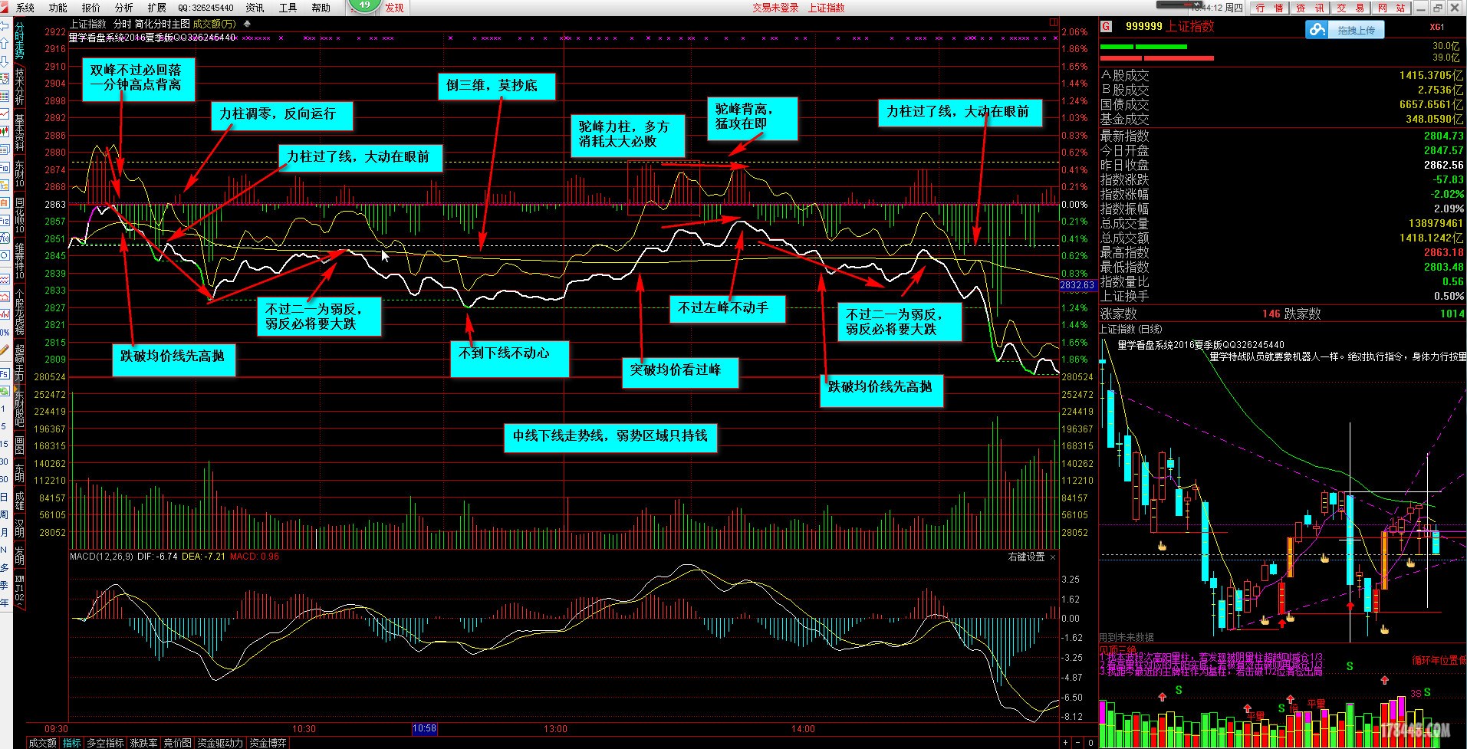Click the 简化分时主图 chart title label
Viewport: 1467px width, 749px height.
(x=163, y=24)
